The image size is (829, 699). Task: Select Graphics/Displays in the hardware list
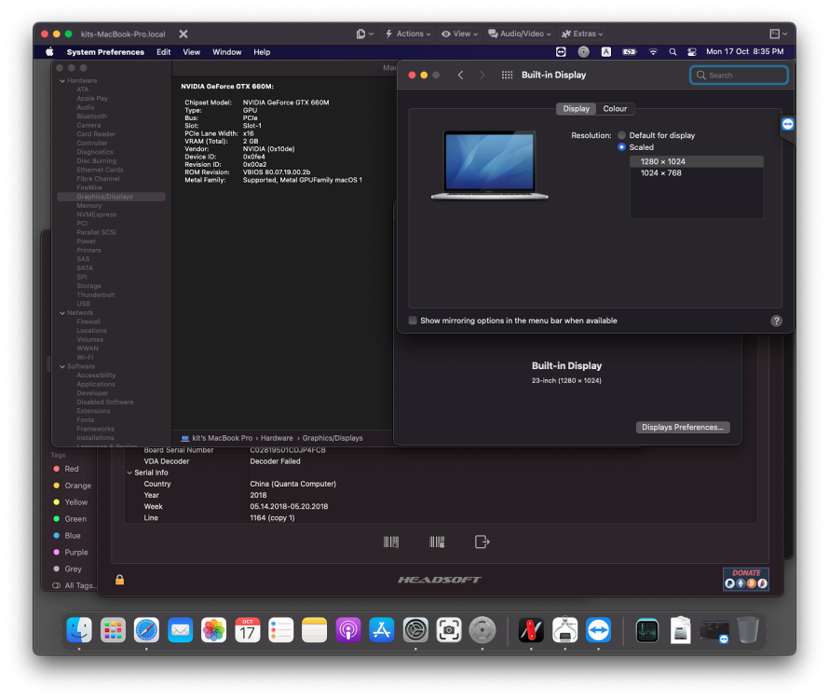click(111, 197)
